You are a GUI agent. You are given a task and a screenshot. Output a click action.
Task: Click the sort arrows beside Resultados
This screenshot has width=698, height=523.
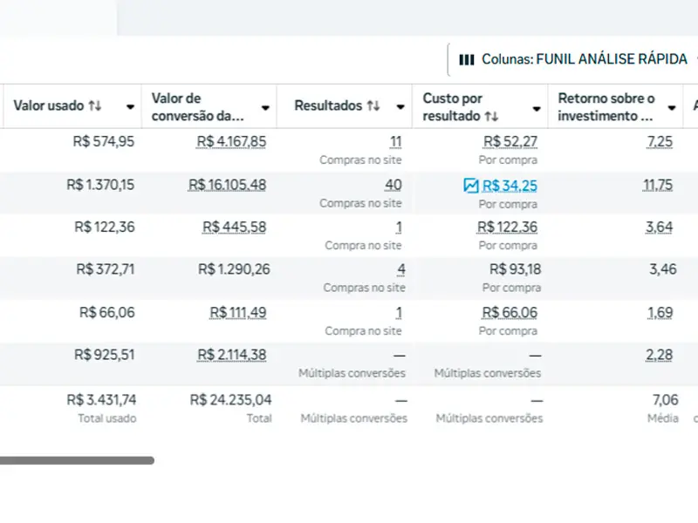[373, 105]
